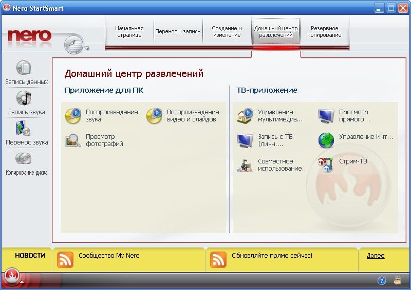Open help with the question mark icon
Screen dimensions: 411x290
[382, 281]
